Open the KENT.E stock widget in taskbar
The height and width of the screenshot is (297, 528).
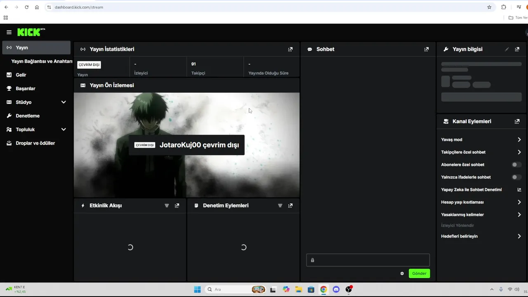16,290
